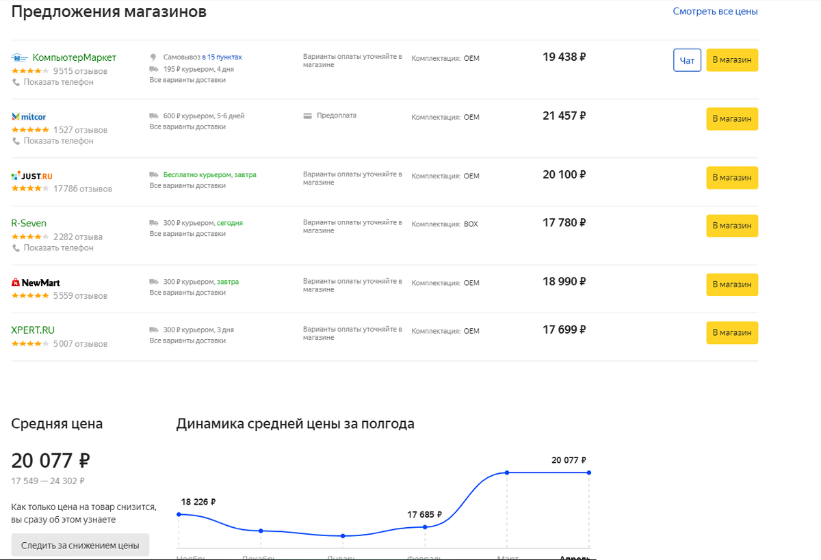Click the Следить за снижением цены button
This screenshot has width=821, height=560.
[x=80, y=545]
